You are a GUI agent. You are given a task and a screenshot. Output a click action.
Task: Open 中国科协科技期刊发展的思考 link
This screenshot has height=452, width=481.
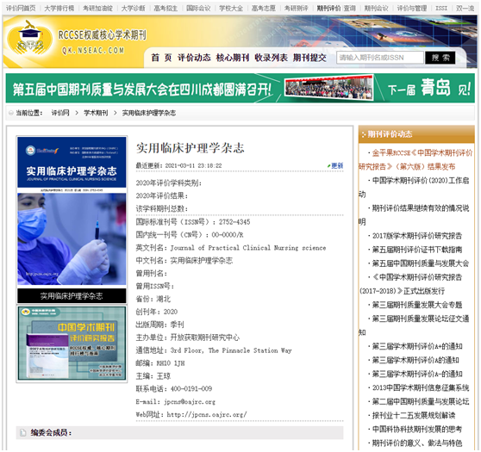click(417, 430)
